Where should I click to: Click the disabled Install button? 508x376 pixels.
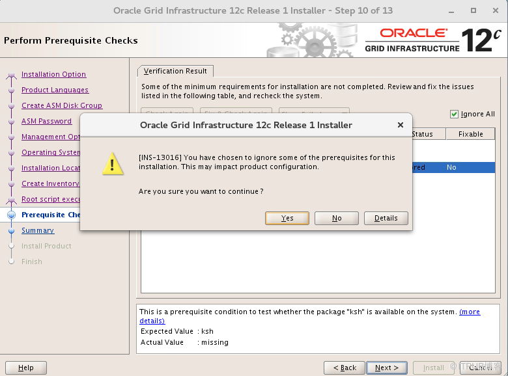click(434, 368)
